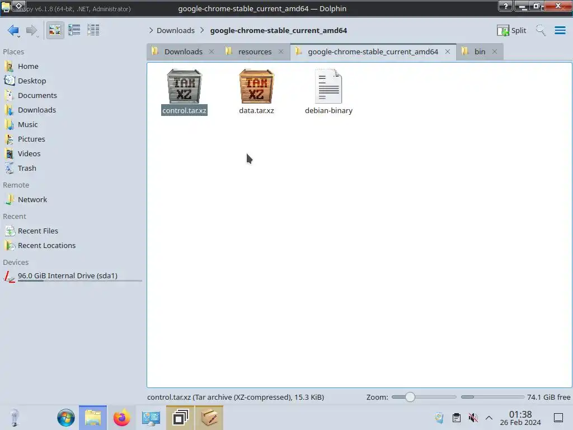Click the package box taskbar icon
573x430 pixels.
coord(209,418)
